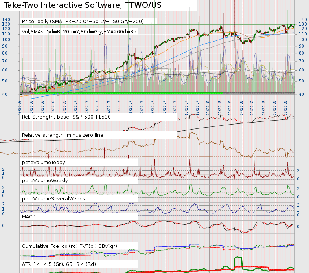Select the 07/2018 date tick label
Image resolution: width=309 pixels, height=273 pixels.
(274, 108)
